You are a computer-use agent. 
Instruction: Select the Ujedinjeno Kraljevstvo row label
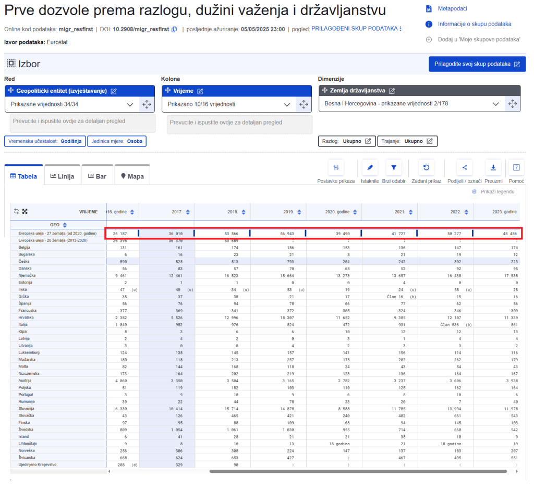(x=38, y=464)
